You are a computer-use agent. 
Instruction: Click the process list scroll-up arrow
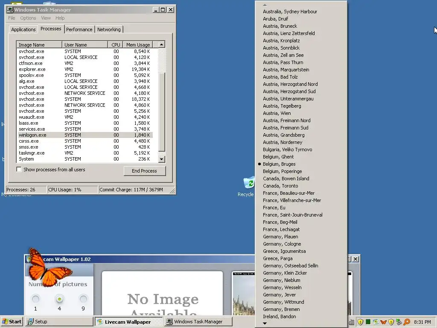tap(162, 44)
